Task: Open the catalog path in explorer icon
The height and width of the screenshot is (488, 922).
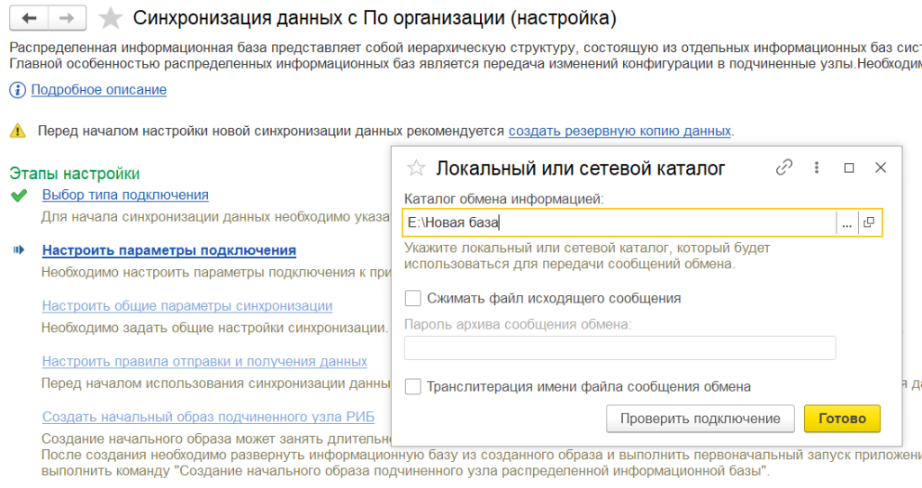Action: click(x=870, y=222)
